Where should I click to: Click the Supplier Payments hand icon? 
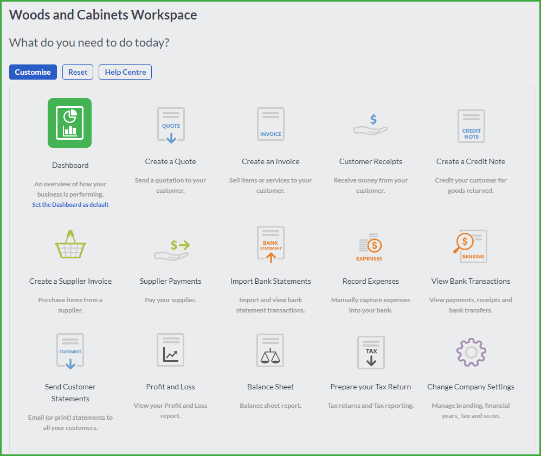point(172,250)
